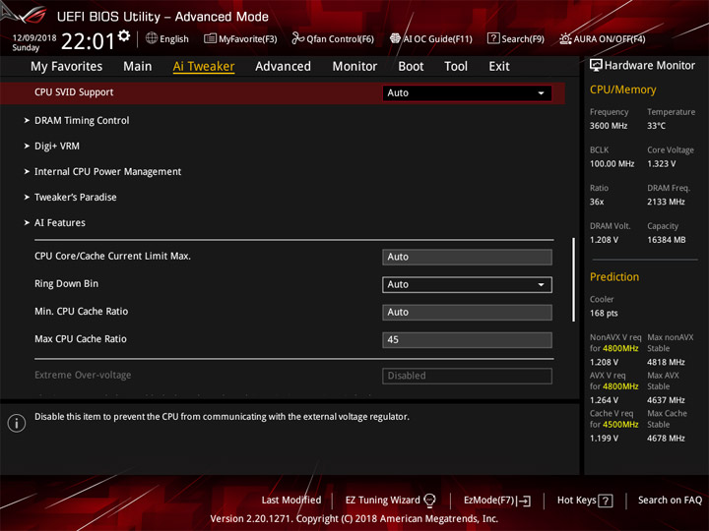
Task: Click the Ring Down Bin label
Action: point(67,284)
